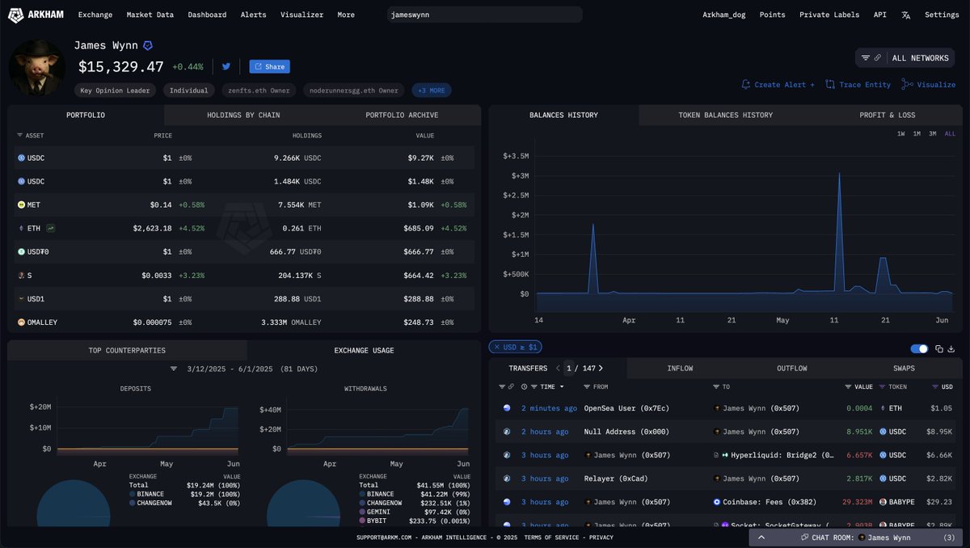Open the OpenSea User (0x7Ec) address
Image resolution: width=970 pixels, height=548 pixels.
tap(626, 408)
